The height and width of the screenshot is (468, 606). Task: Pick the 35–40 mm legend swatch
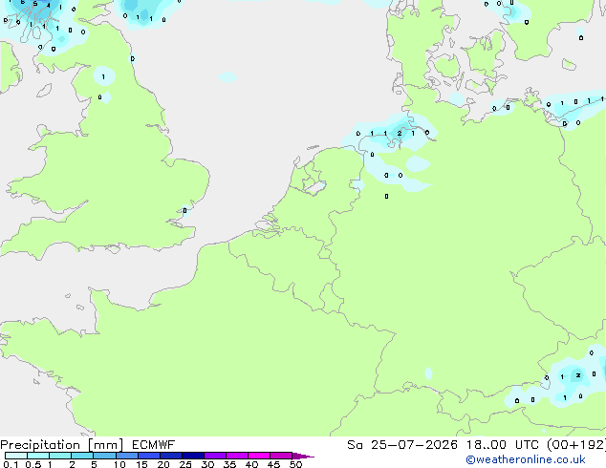click(237, 456)
